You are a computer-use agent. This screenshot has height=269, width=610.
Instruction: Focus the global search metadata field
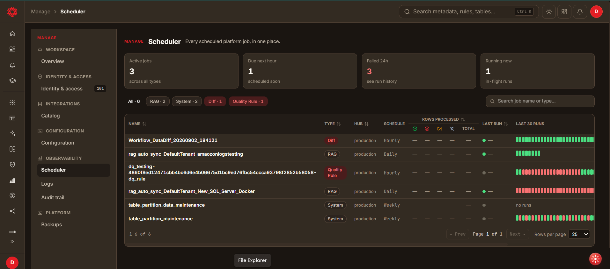tap(468, 12)
